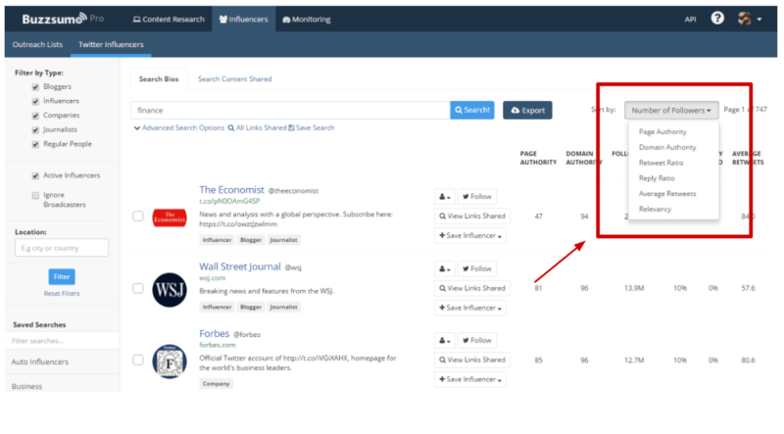Sort by Page Authority column header
Screen dimensions: 784x434
538,158
